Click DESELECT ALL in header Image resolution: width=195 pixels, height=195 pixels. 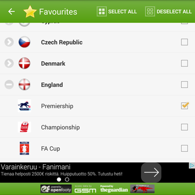[x=168, y=12]
